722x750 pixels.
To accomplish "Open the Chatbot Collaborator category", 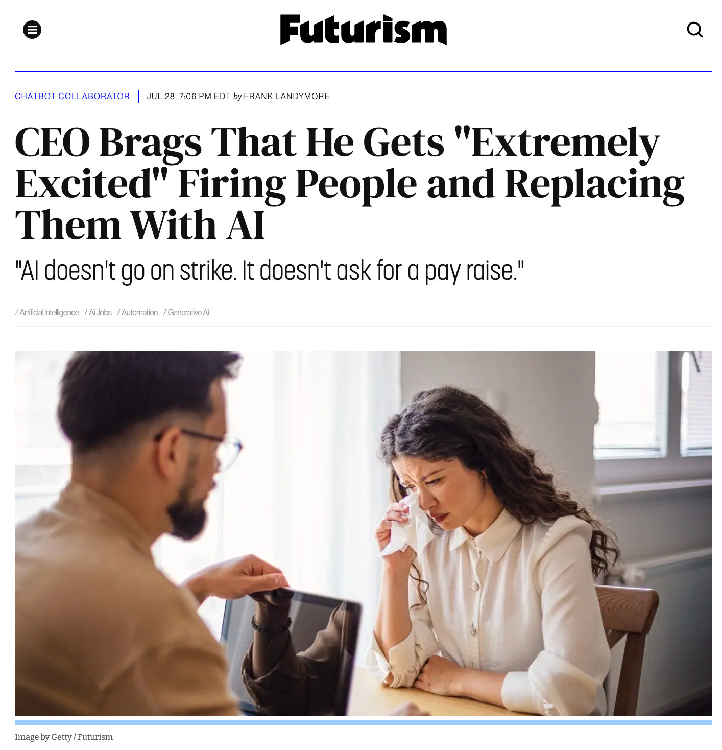I will pyautogui.click(x=72, y=96).
